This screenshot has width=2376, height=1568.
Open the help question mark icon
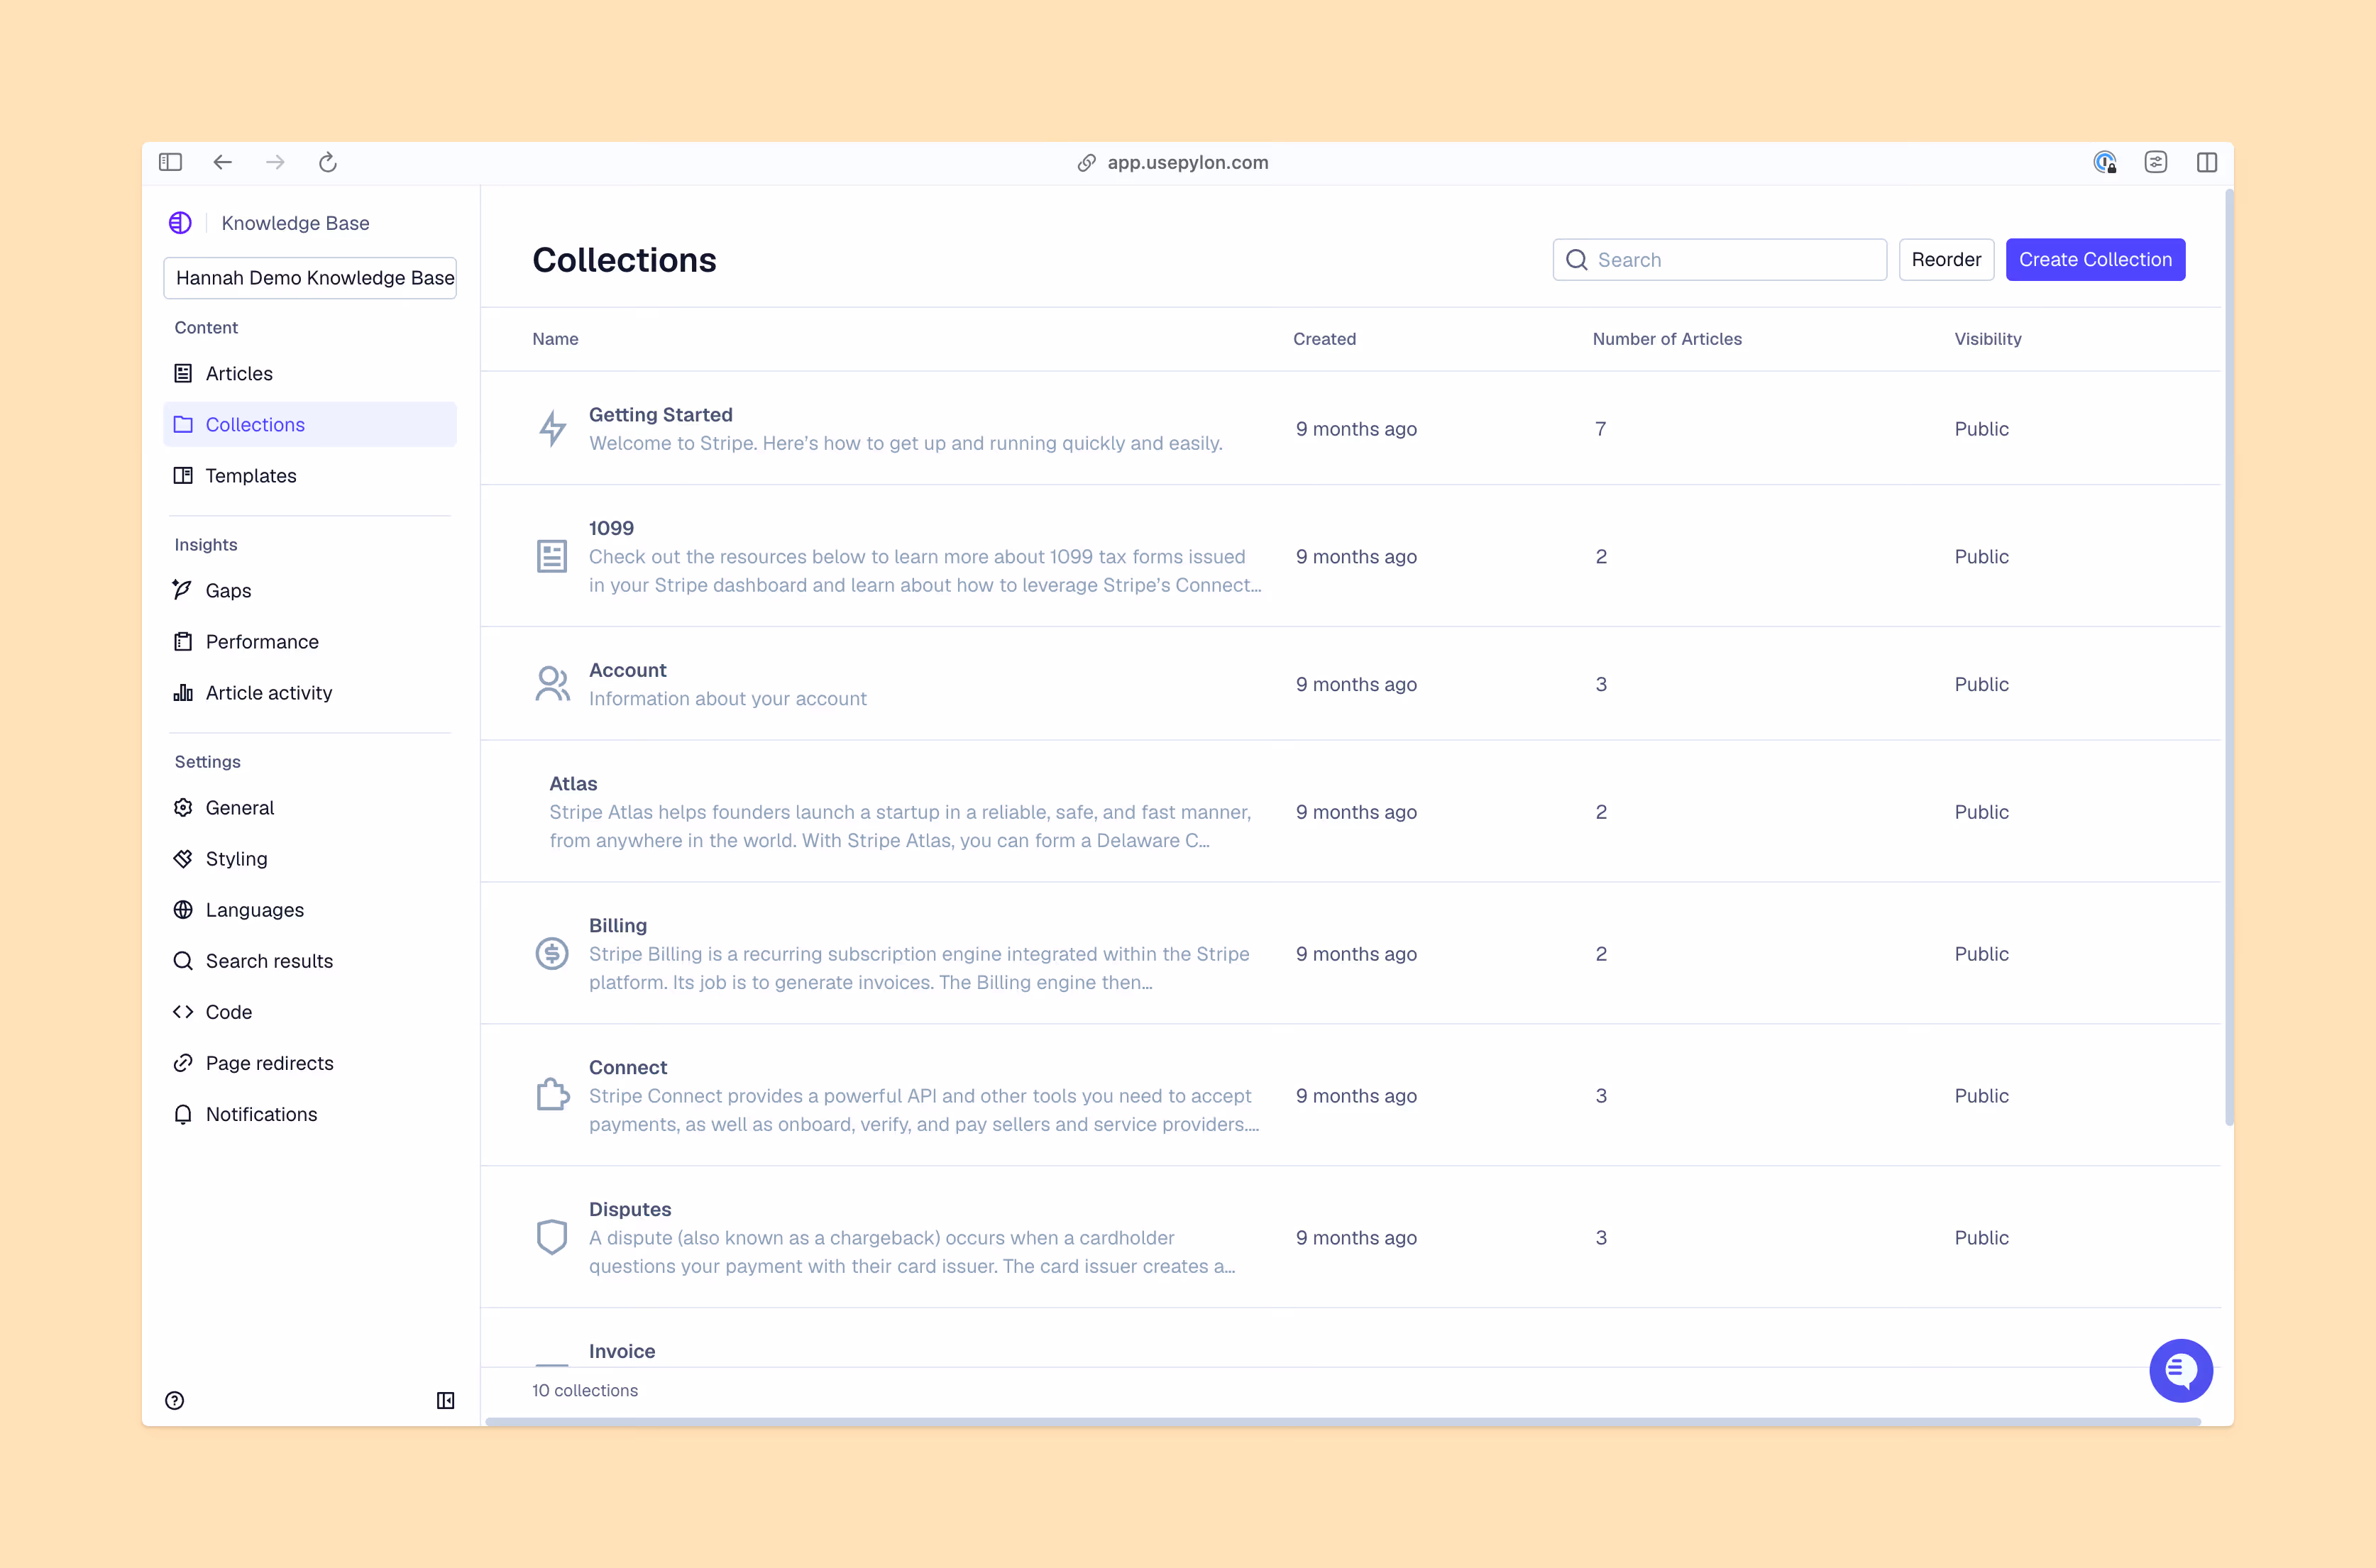coord(175,1400)
